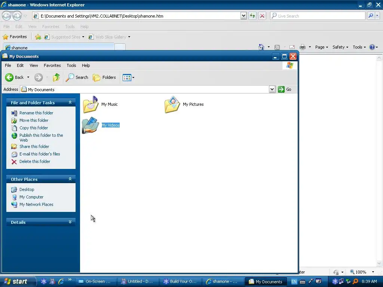Open View menu in My Documents
This screenshot has height=287, width=383.
34,65
